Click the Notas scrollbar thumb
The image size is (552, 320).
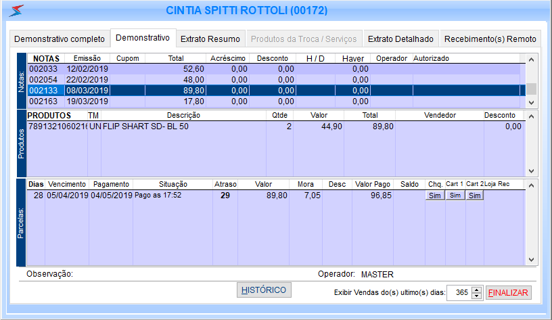pyautogui.click(x=531, y=89)
